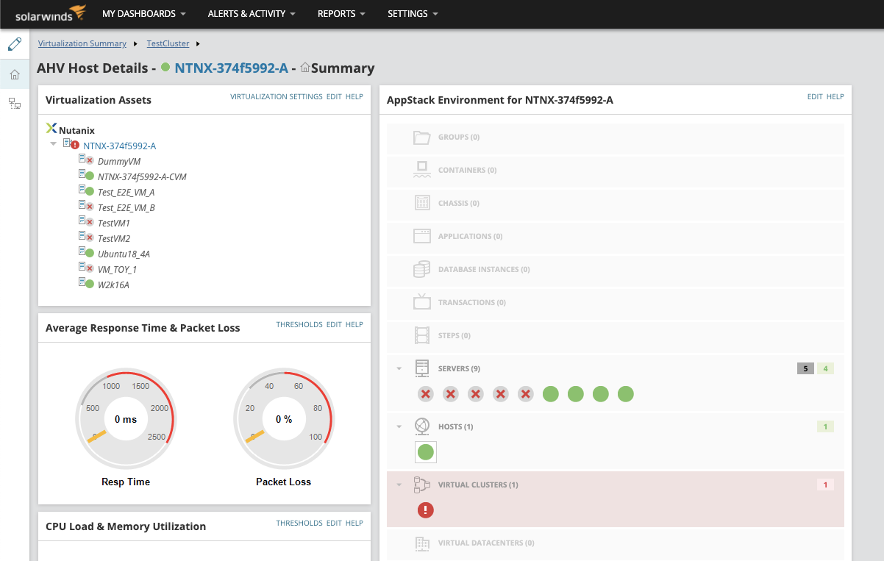Click the Packet Loss gauge
The width and height of the screenshot is (884, 561).
pyautogui.click(x=283, y=419)
